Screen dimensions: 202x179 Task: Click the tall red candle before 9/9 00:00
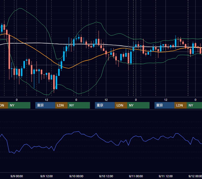(x=9, y=52)
